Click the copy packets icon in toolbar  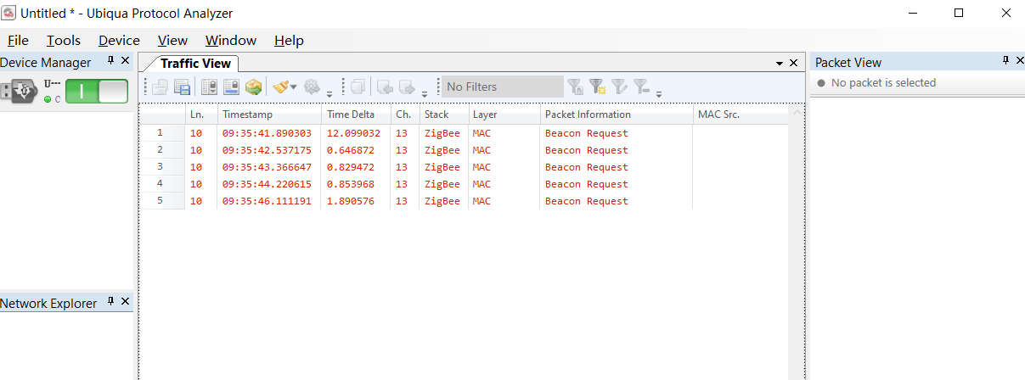(x=358, y=87)
